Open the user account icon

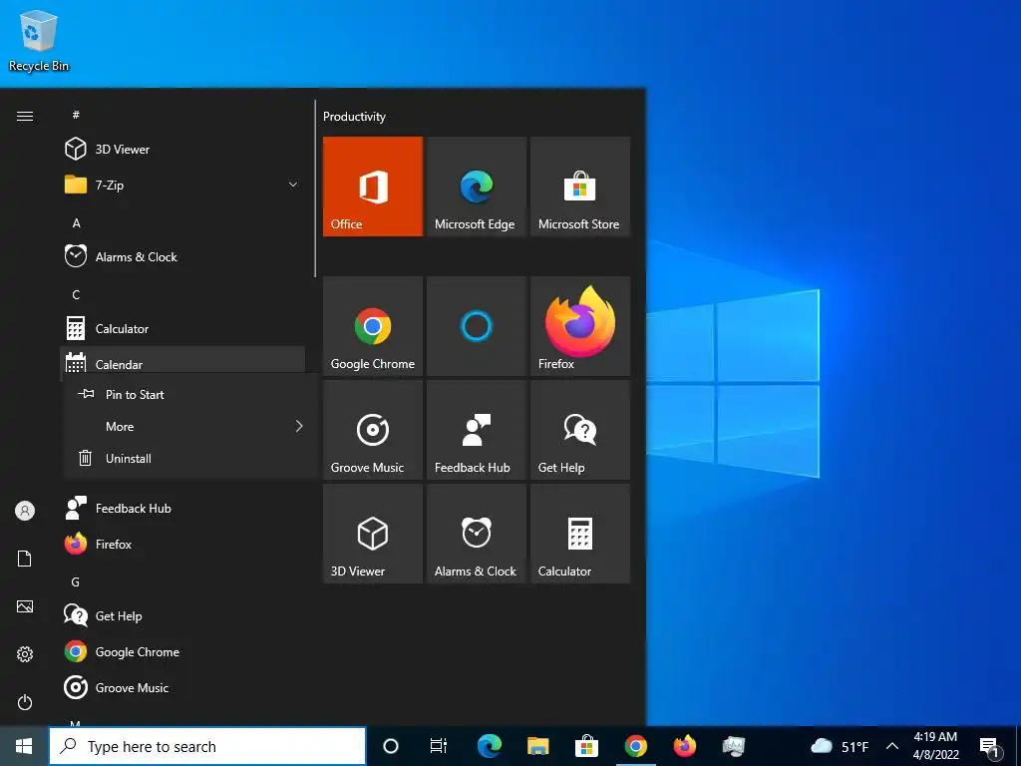pos(25,511)
